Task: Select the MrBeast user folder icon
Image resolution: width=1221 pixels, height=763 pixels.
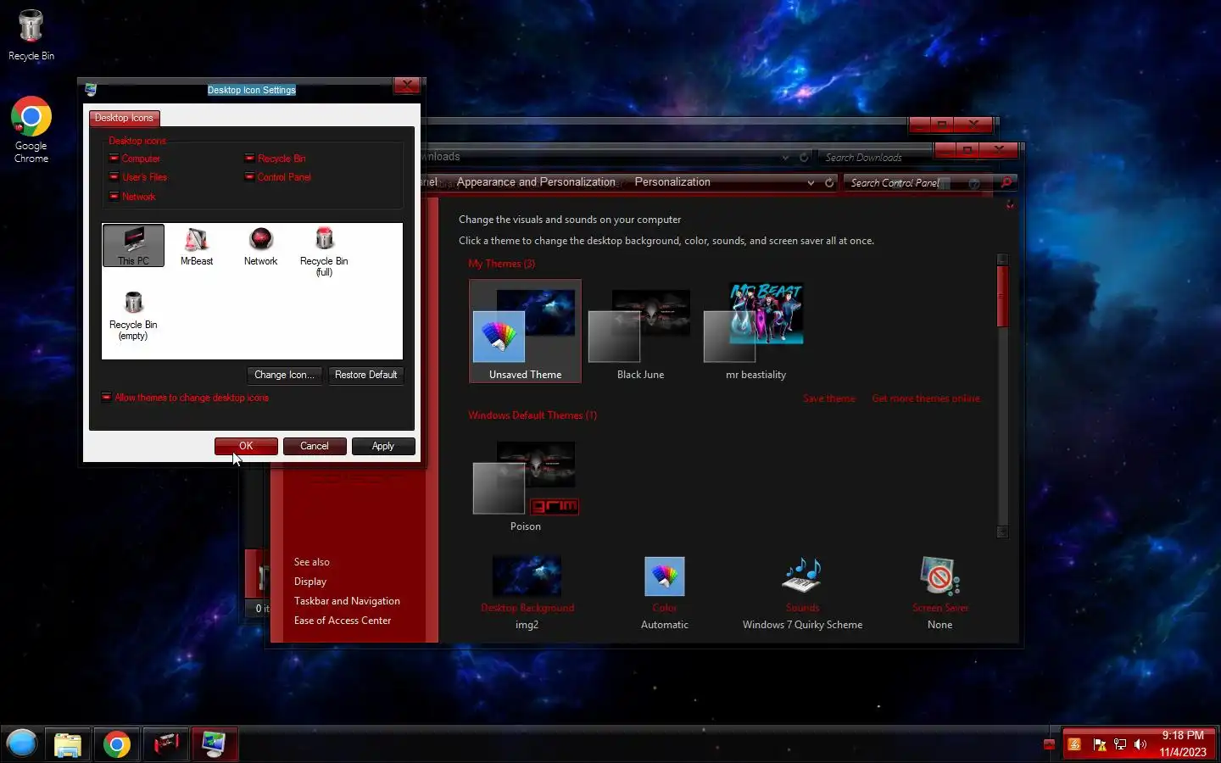Action: [x=197, y=246]
